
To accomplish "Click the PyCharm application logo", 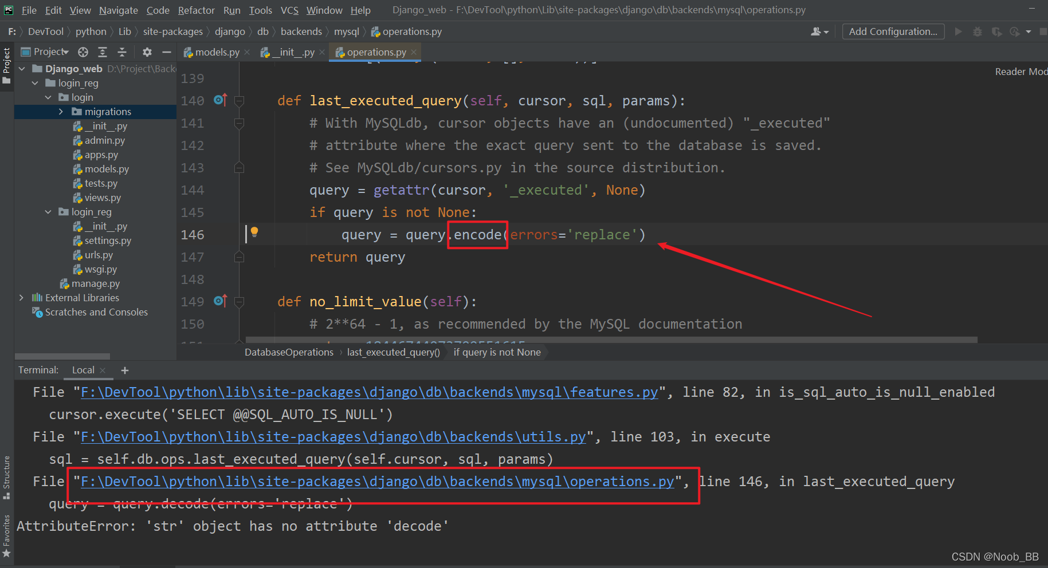I will pos(9,10).
